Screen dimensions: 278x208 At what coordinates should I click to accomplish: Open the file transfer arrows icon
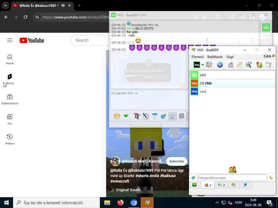[259, 65]
